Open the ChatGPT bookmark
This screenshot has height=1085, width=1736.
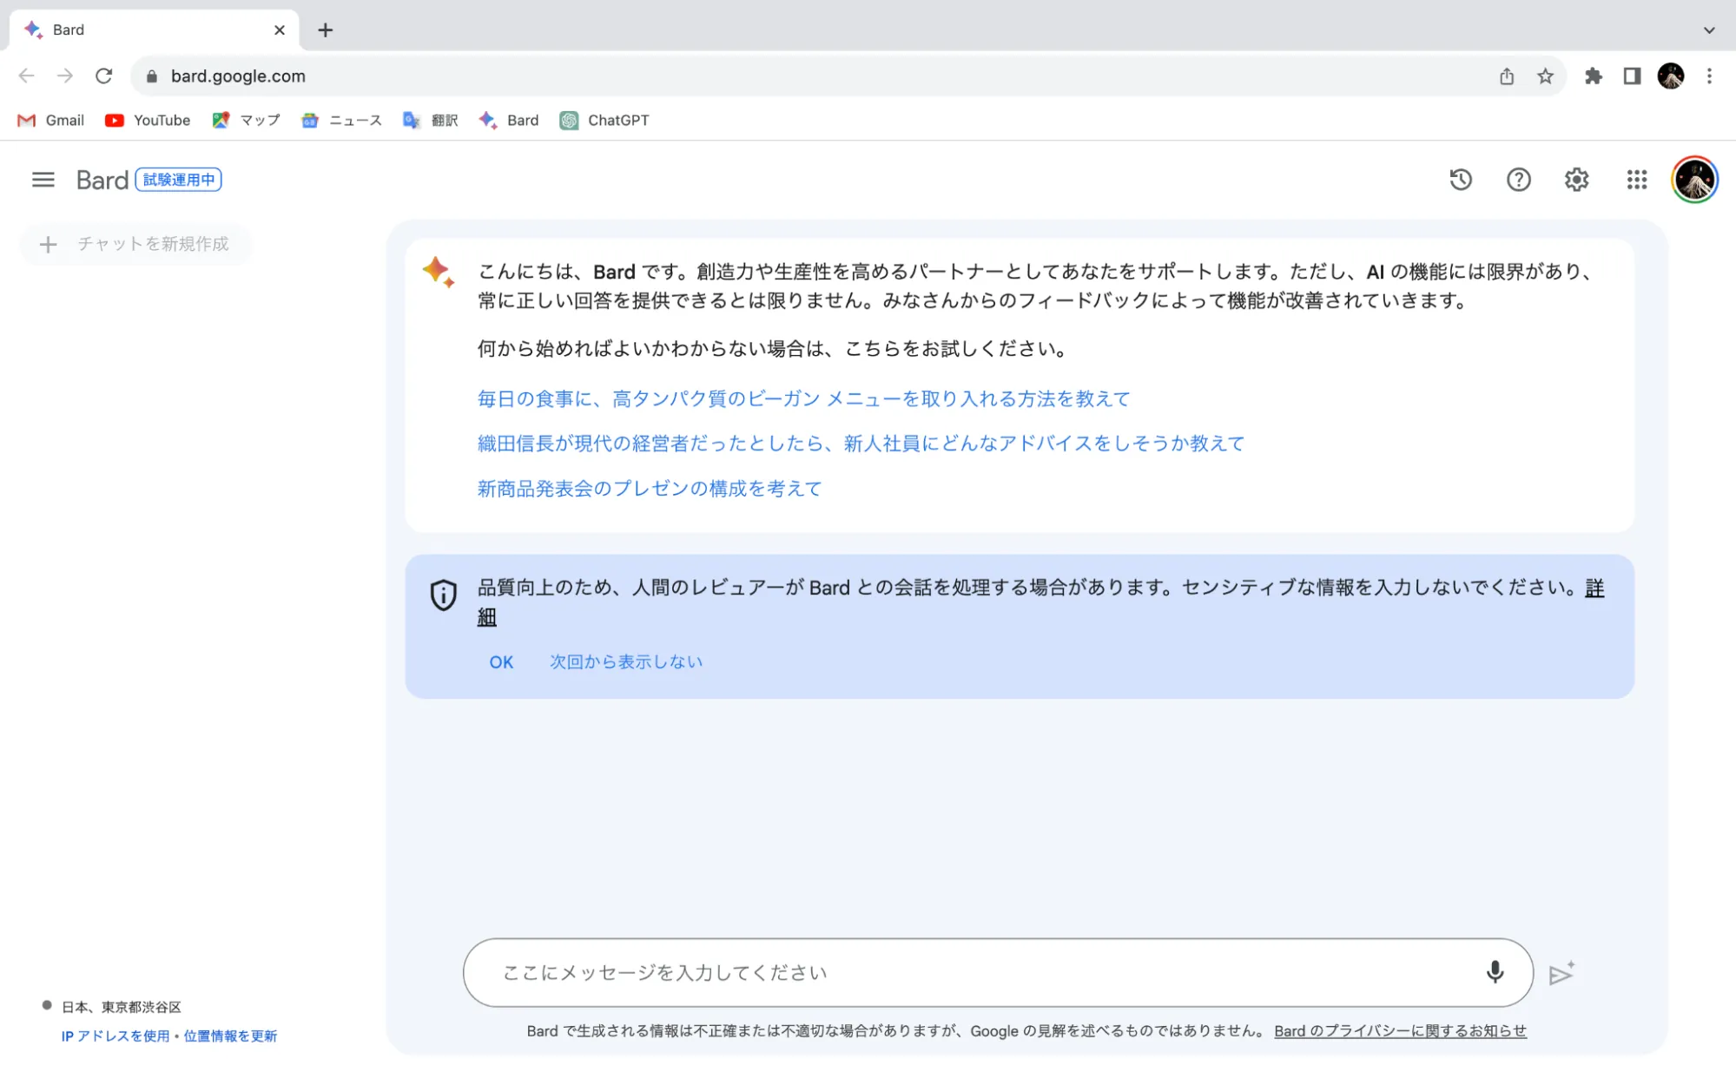click(604, 121)
